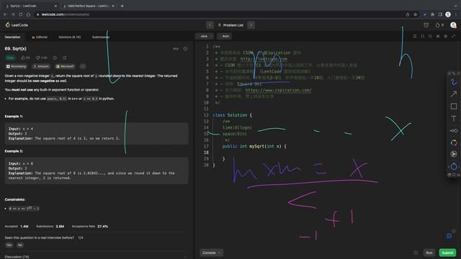Switch to Sqrt(x) - LeetCode browser tab

30,6
